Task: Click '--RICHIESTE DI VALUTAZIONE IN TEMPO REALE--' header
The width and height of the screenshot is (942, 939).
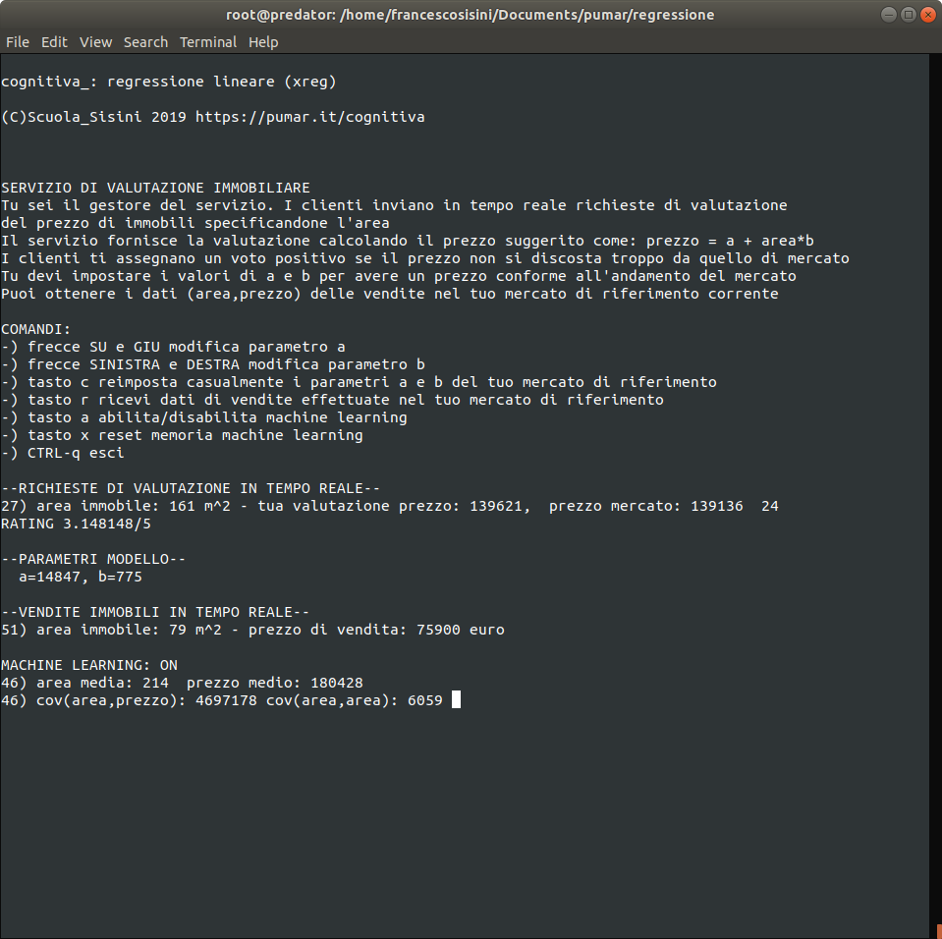Action: pos(191,488)
